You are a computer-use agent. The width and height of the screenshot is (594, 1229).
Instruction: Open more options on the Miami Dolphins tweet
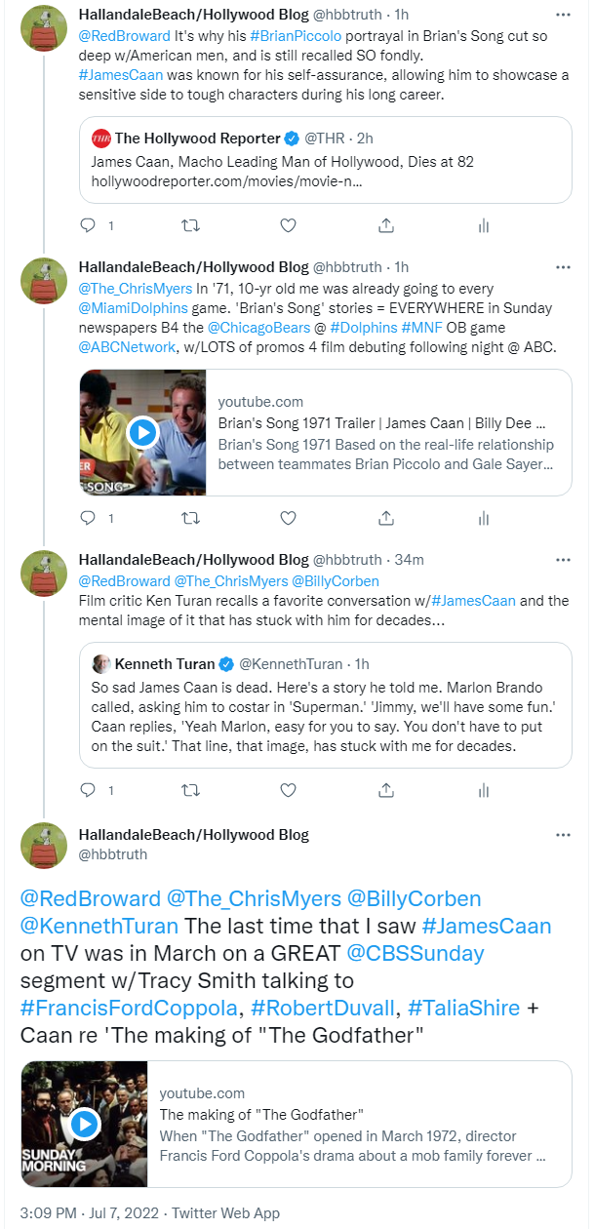[x=563, y=267]
